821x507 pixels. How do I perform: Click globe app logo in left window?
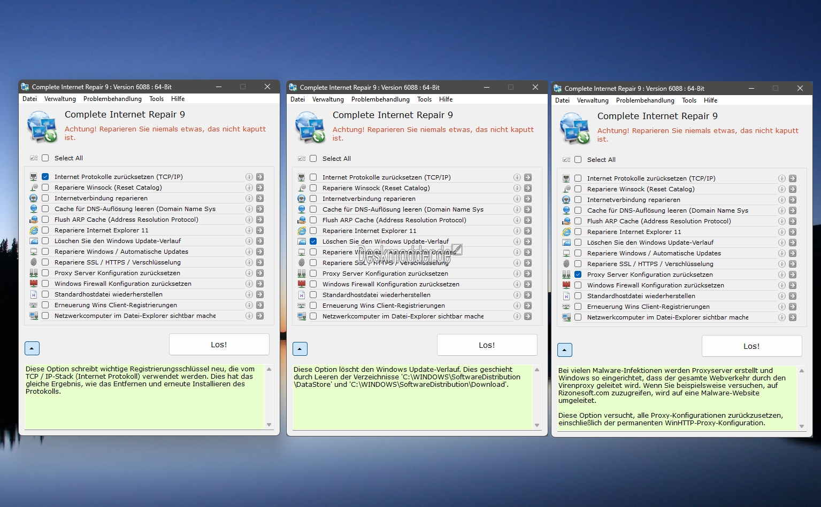click(x=42, y=127)
